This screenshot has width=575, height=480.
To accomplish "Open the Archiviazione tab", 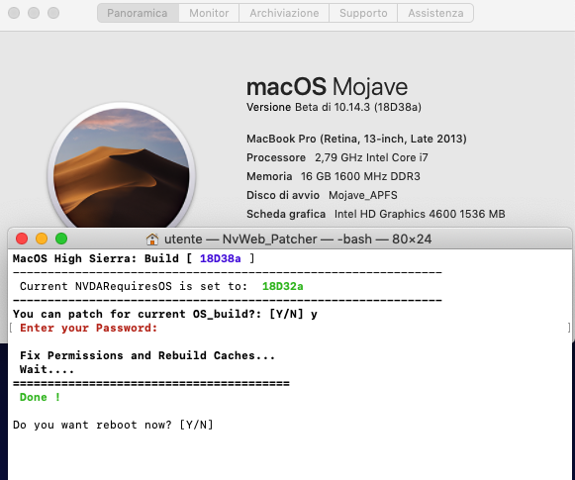I will tap(284, 13).
